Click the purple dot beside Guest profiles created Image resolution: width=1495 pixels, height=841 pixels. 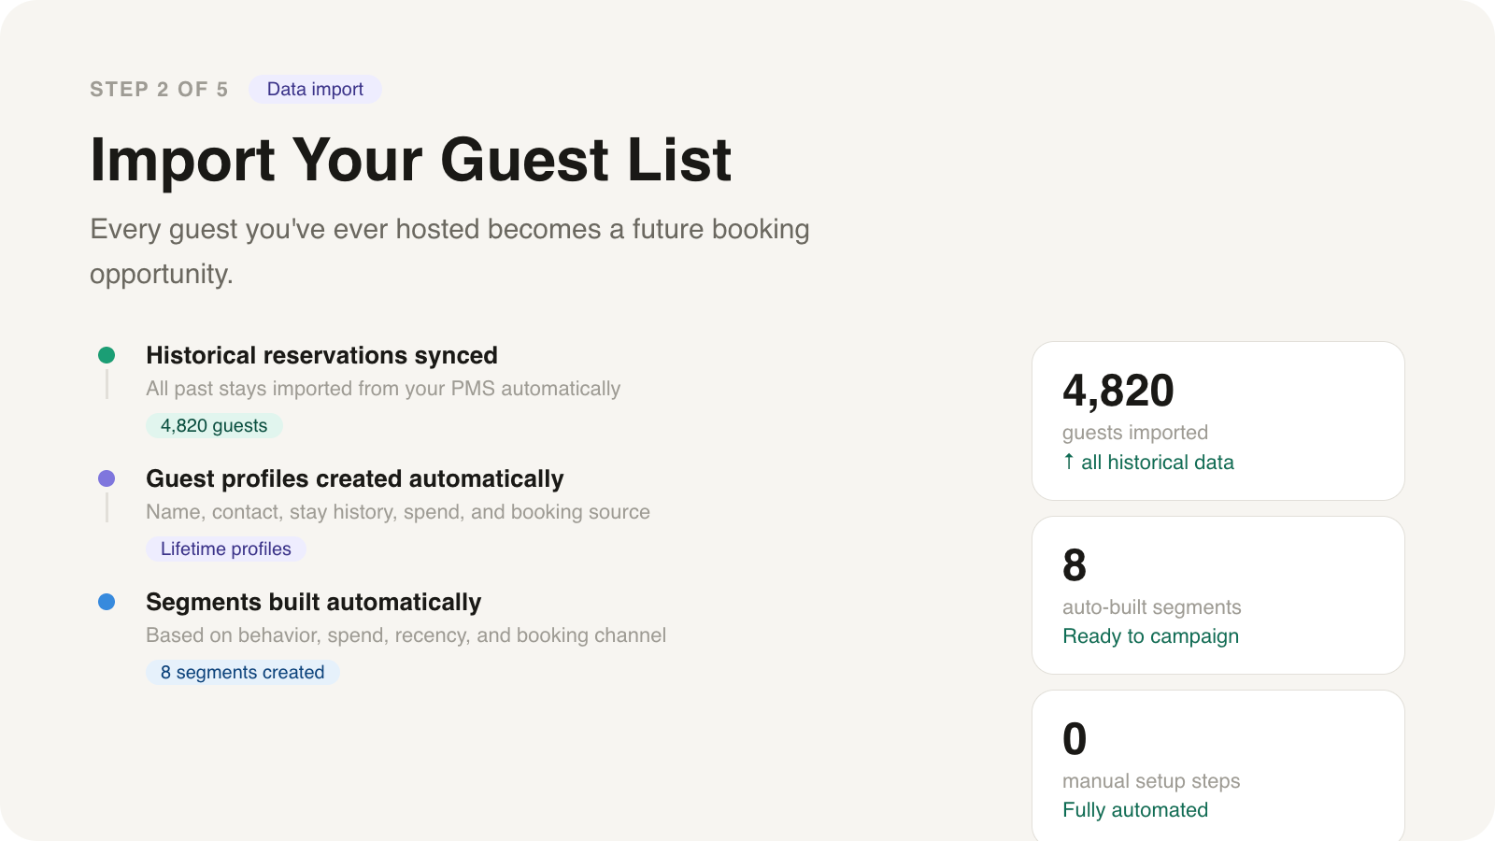pyautogui.click(x=107, y=478)
